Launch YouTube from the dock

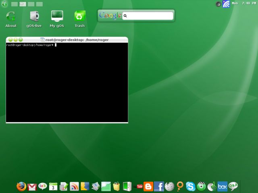(x=139, y=187)
